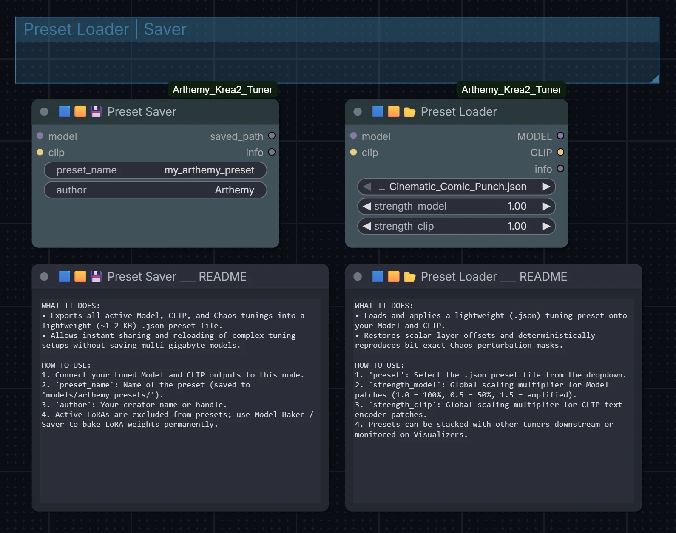This screenshot has width=676, height=533.
Task: Edit the author field showing Arthemy
Action: pyautogui.click(x=155, y=190)
